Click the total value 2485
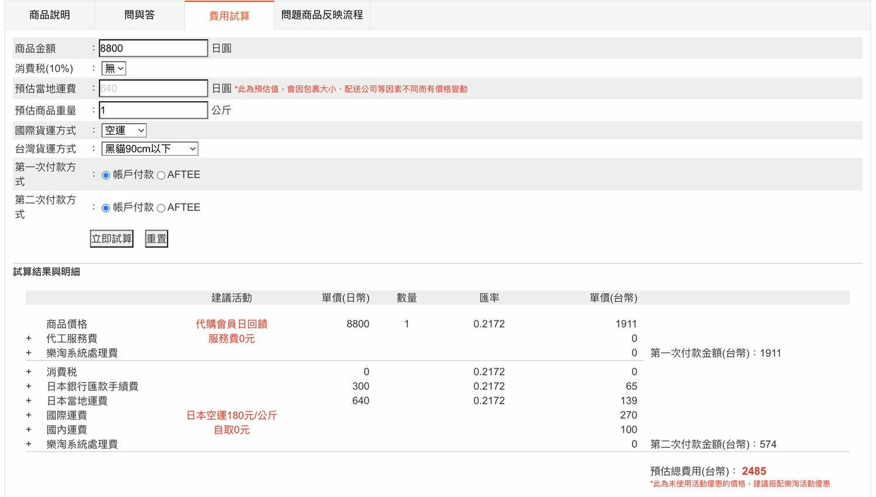Viewport: 876px width, 497px height. tap(754, 471)
